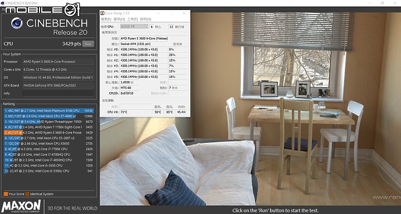
Task: Click the status message about the Run button
Action: point(276,211)
